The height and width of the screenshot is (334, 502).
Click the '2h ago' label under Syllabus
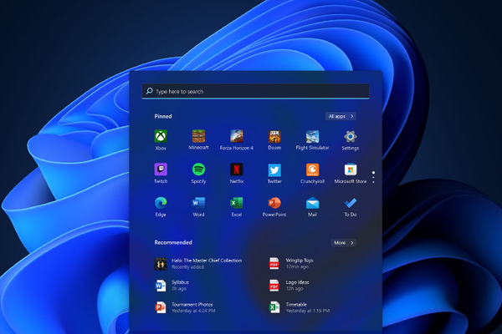179,289
